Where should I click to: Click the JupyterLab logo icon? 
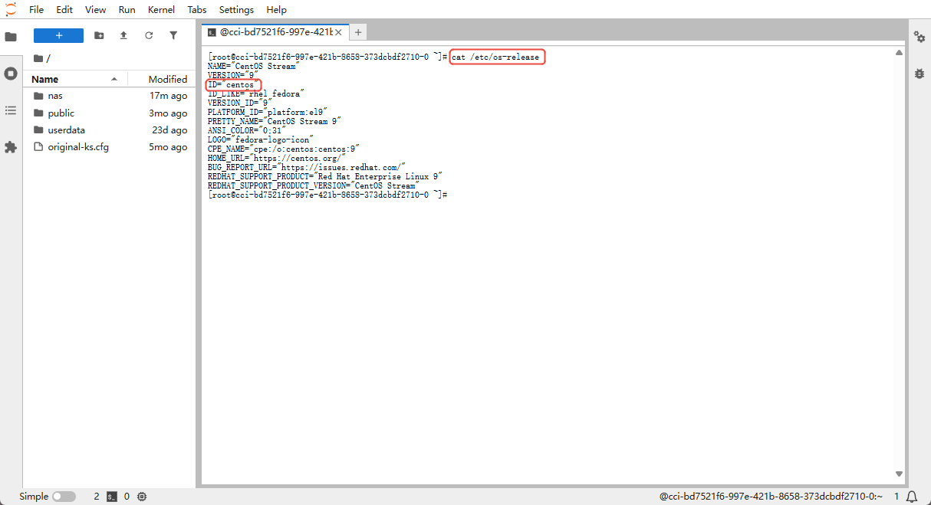tap(11, 9)
